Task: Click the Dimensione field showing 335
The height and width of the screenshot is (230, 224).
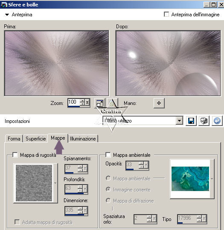Action: [71, 210]
